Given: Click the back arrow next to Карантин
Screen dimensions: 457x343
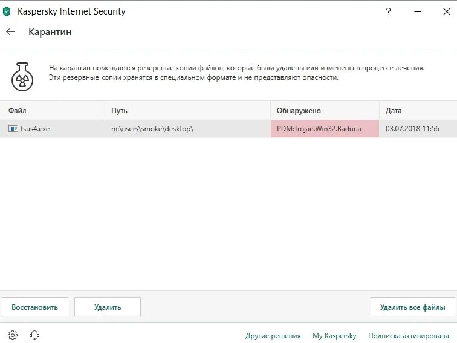Looking at the screenshot, I should (10, 32).
